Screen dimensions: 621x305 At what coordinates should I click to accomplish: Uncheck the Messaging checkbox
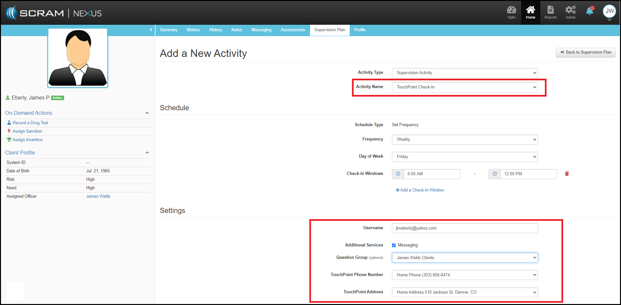[x=394, y=245]
